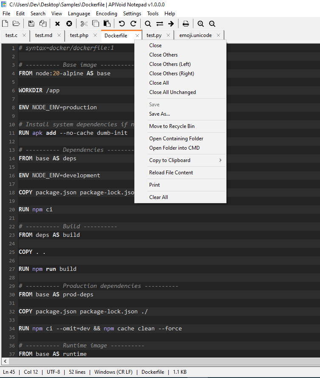Click the Zoom Out magnifier icon

coord(212,24)
